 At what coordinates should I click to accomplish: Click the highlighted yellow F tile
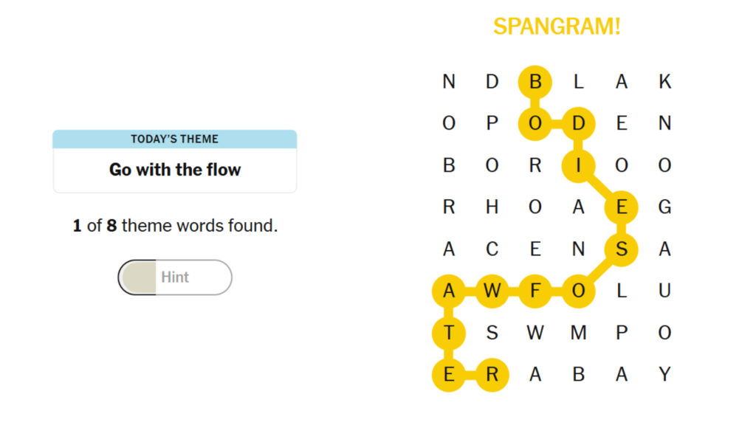535,291
